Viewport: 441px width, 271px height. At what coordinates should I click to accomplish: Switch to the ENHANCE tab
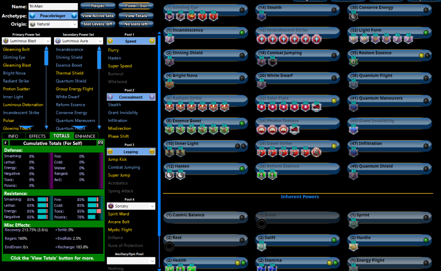pos(86,136)
